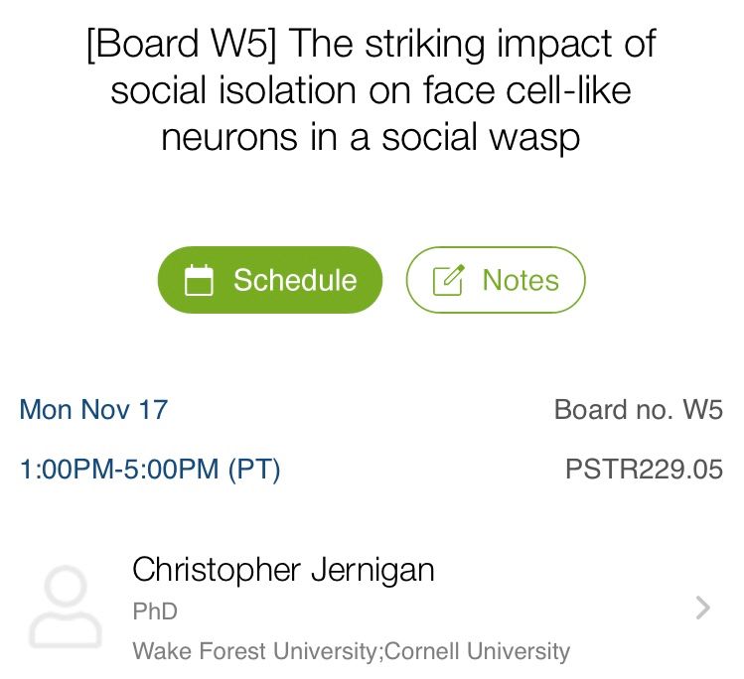Tap the Cornell University affiliation text

(478, 651)
